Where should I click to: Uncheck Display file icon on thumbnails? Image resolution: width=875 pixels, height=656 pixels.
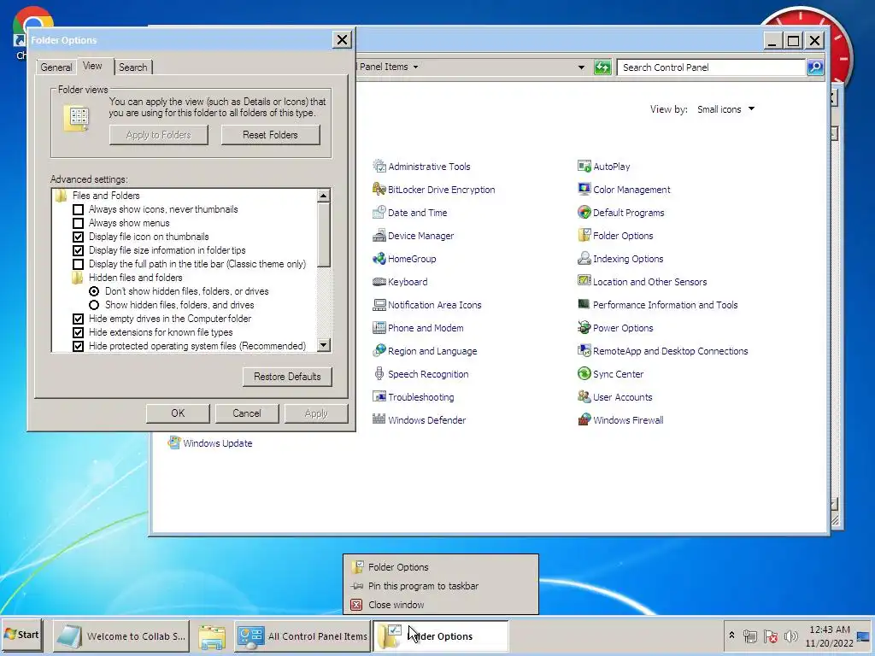pos(78,237)
